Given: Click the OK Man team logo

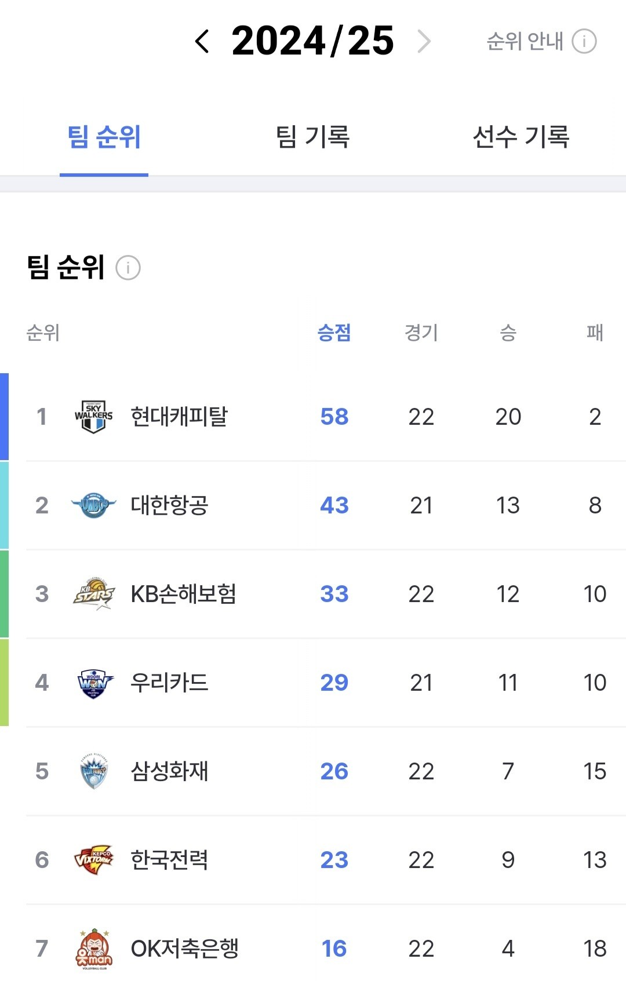Looking at the screenshot, I should [x=93, y=949].
